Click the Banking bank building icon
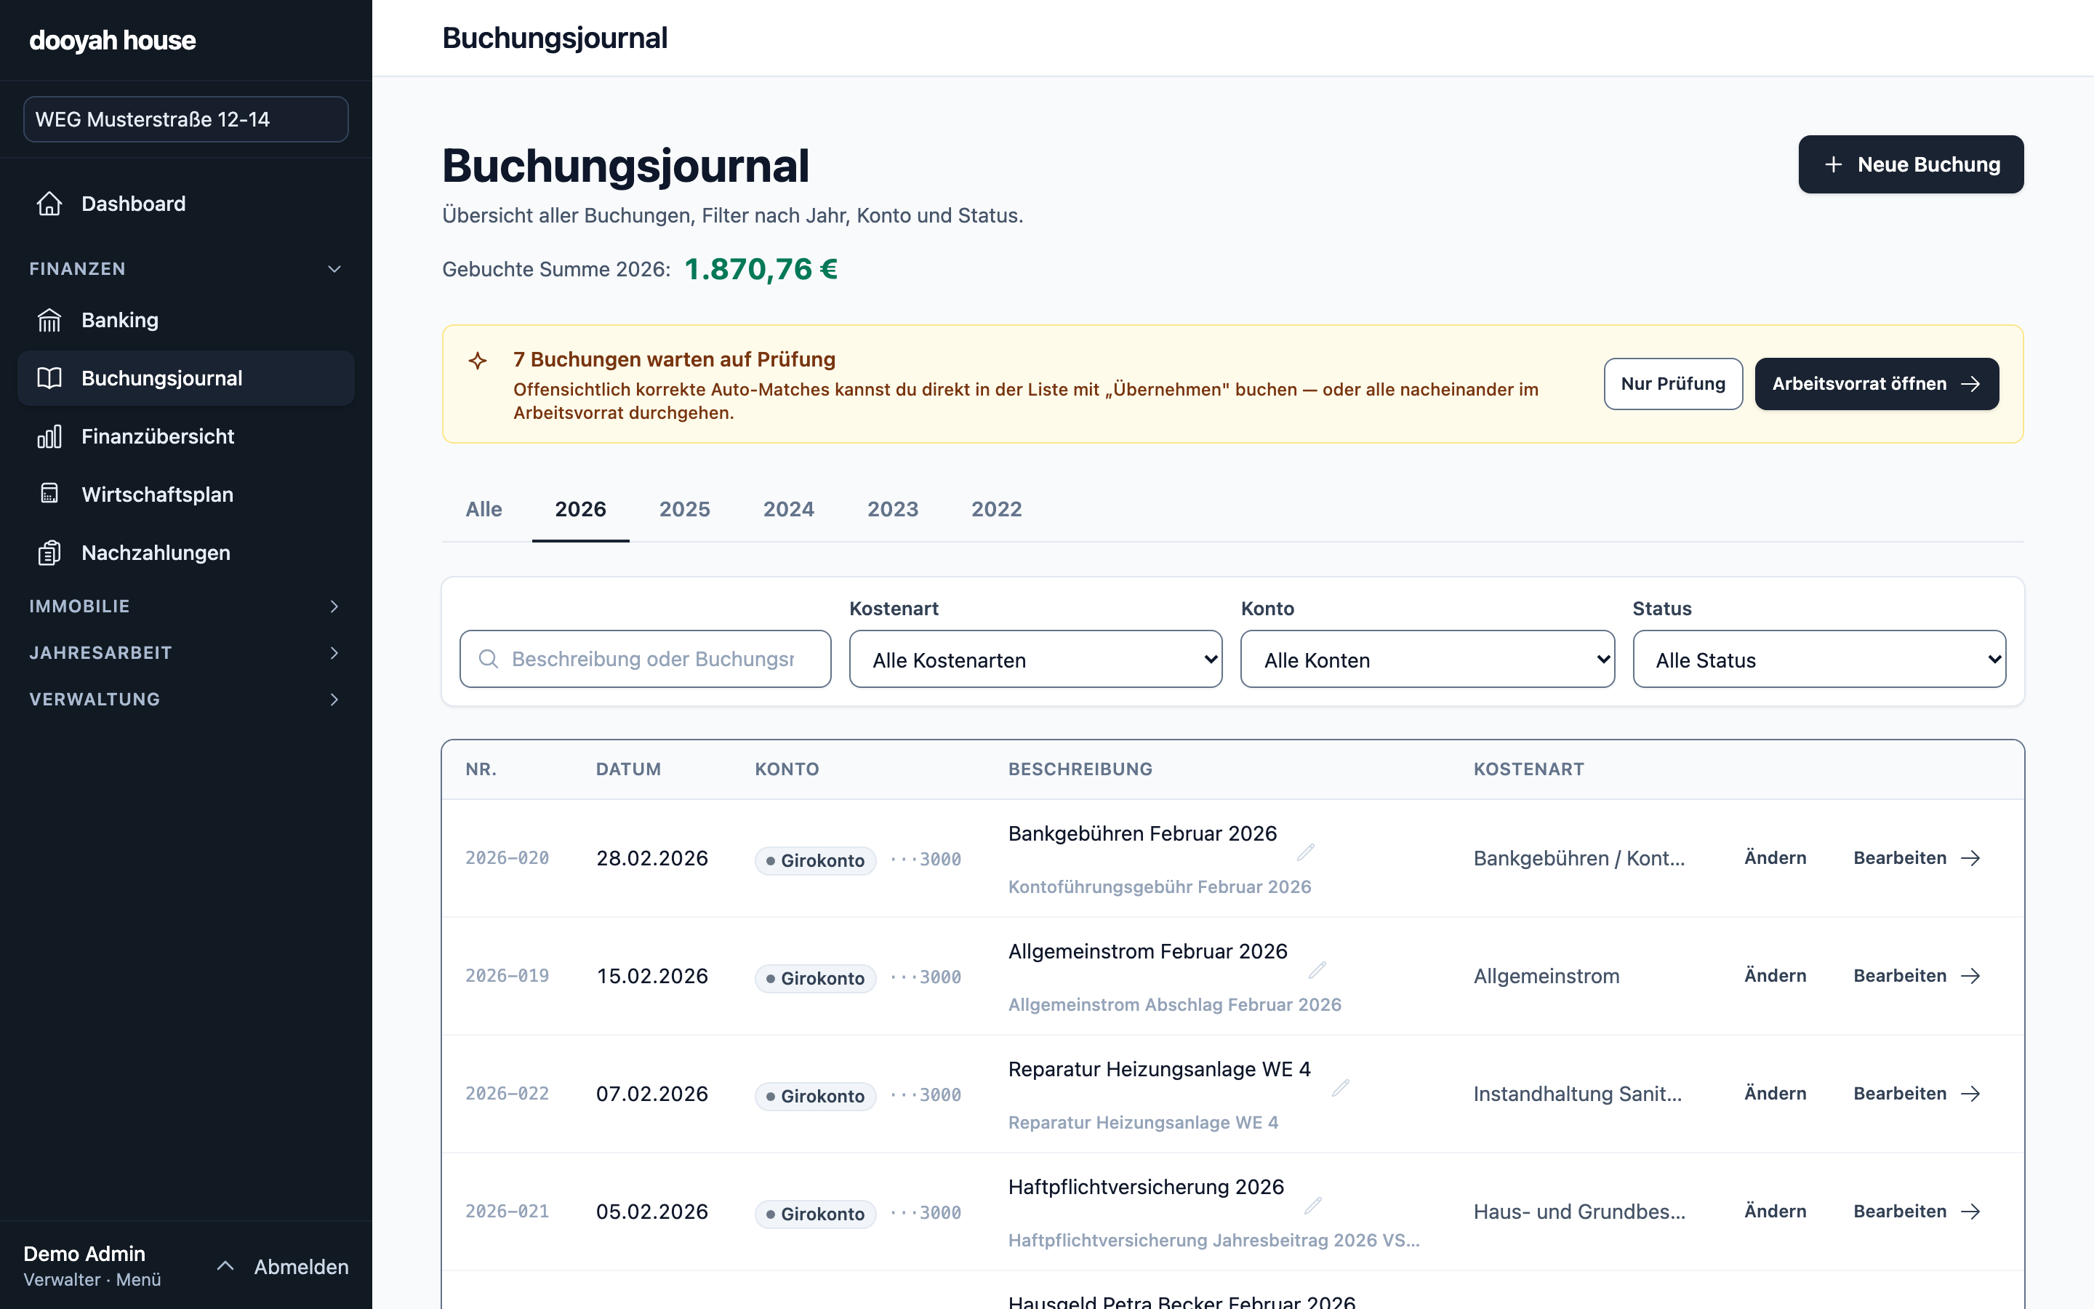Image resolution: width=2094 pixels, height=1309 pixels. point(49,320)
